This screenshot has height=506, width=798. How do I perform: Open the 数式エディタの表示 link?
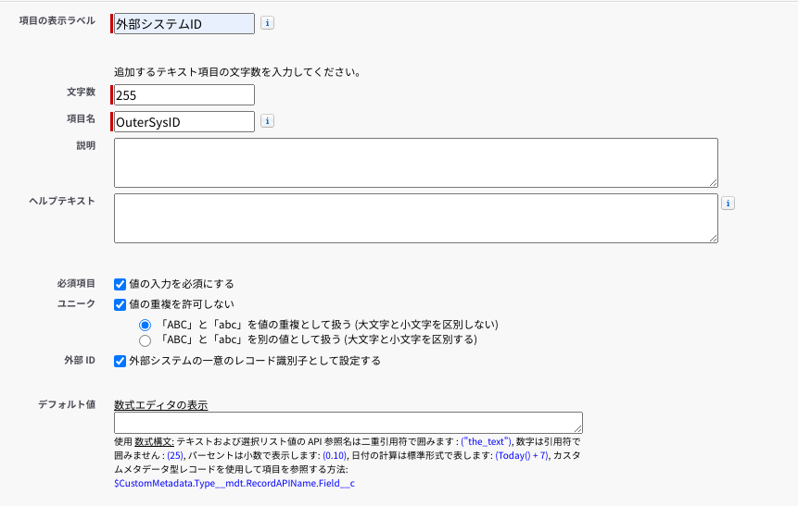161,405
